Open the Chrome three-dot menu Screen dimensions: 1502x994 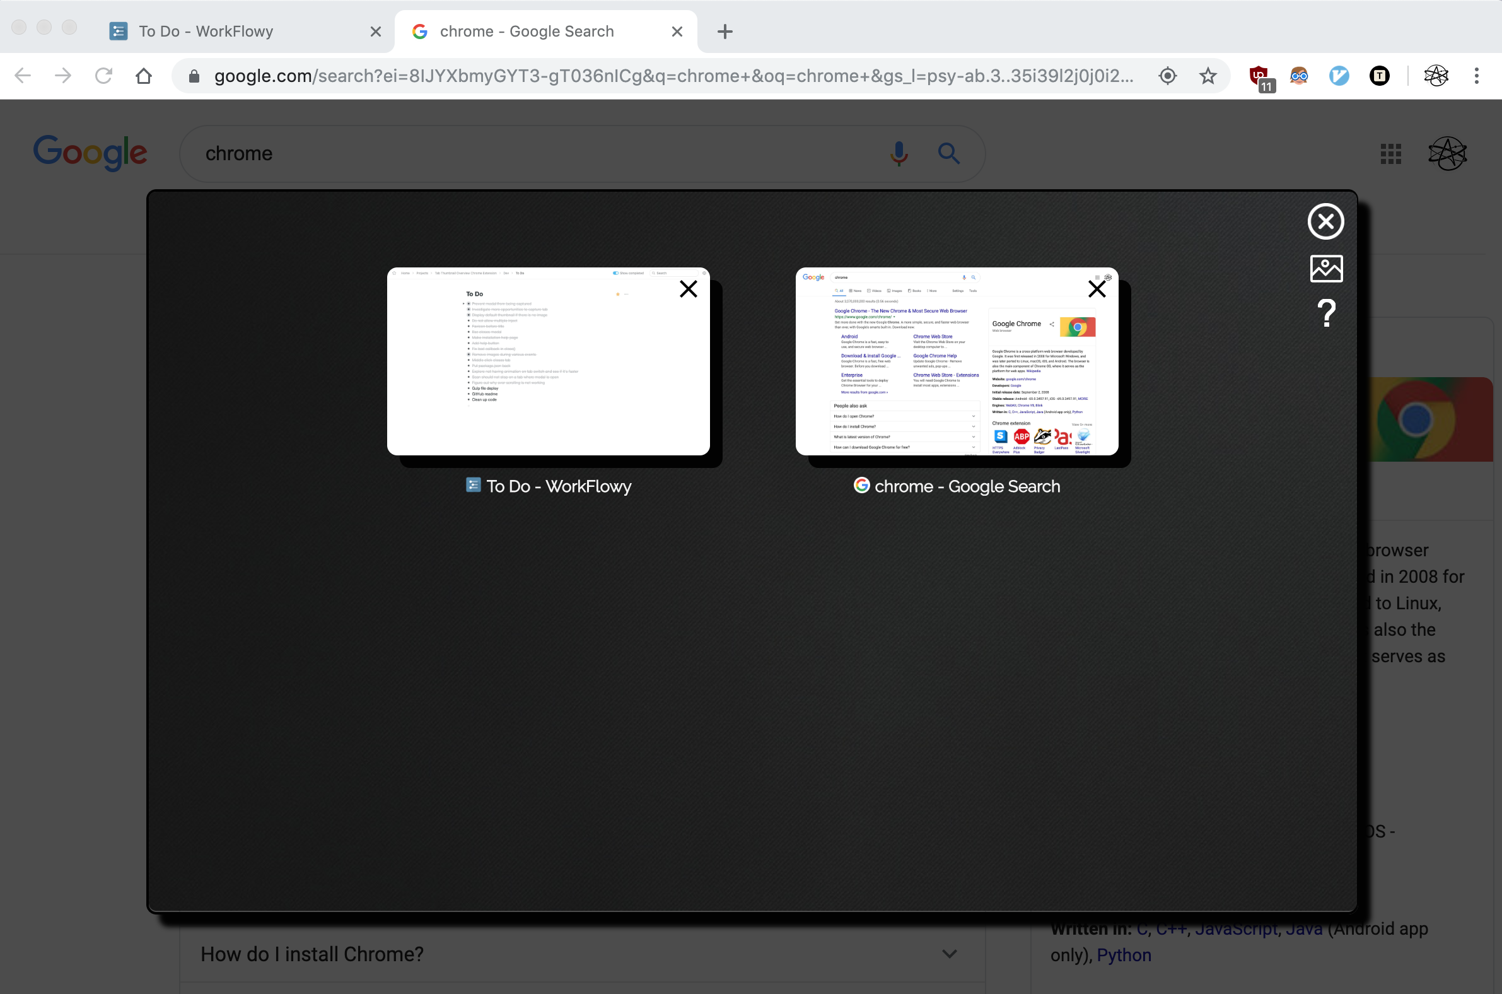pyautogui.click(x=1476, y=76)
